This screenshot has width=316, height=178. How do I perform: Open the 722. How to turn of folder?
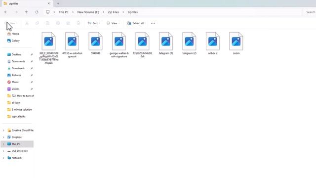click(20, 96)
